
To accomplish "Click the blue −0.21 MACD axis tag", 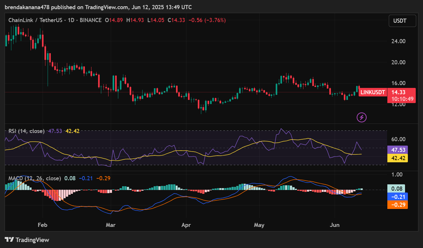I will click(397, 197).
